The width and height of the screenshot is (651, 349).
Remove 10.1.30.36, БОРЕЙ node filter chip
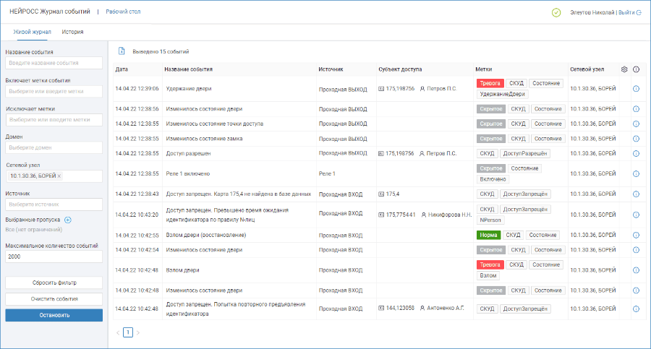coord(59,176)
